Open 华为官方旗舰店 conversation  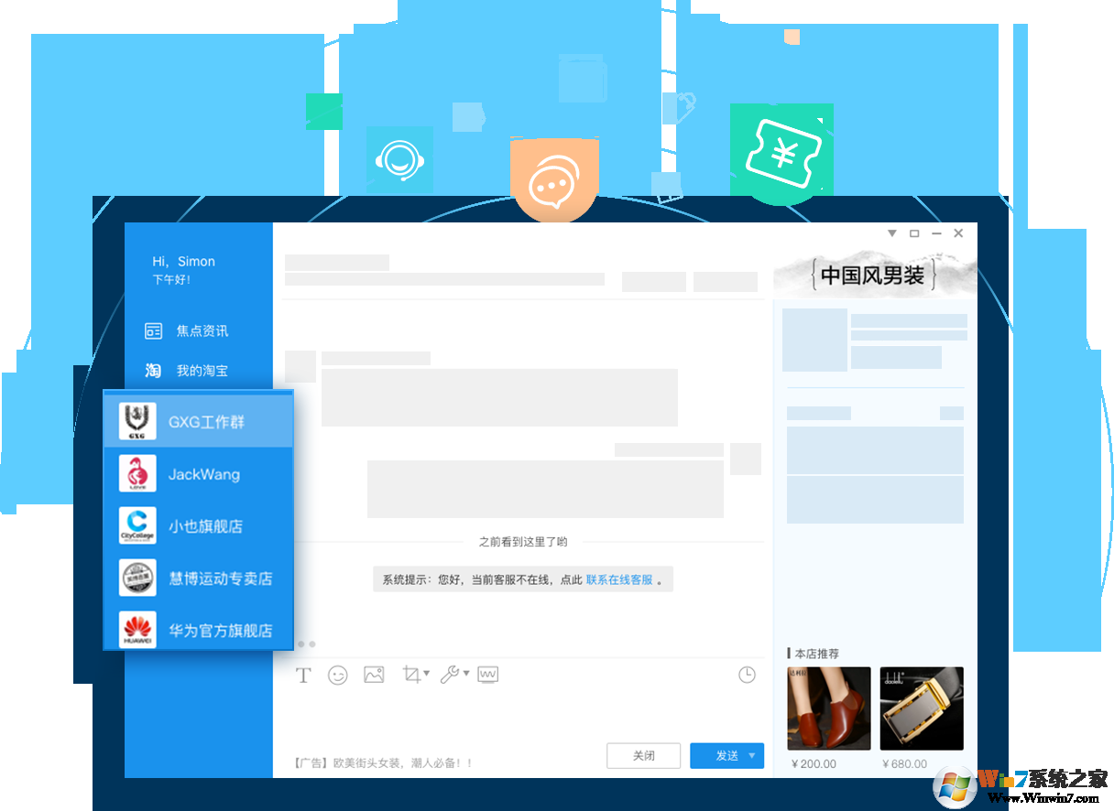[195, 630]
